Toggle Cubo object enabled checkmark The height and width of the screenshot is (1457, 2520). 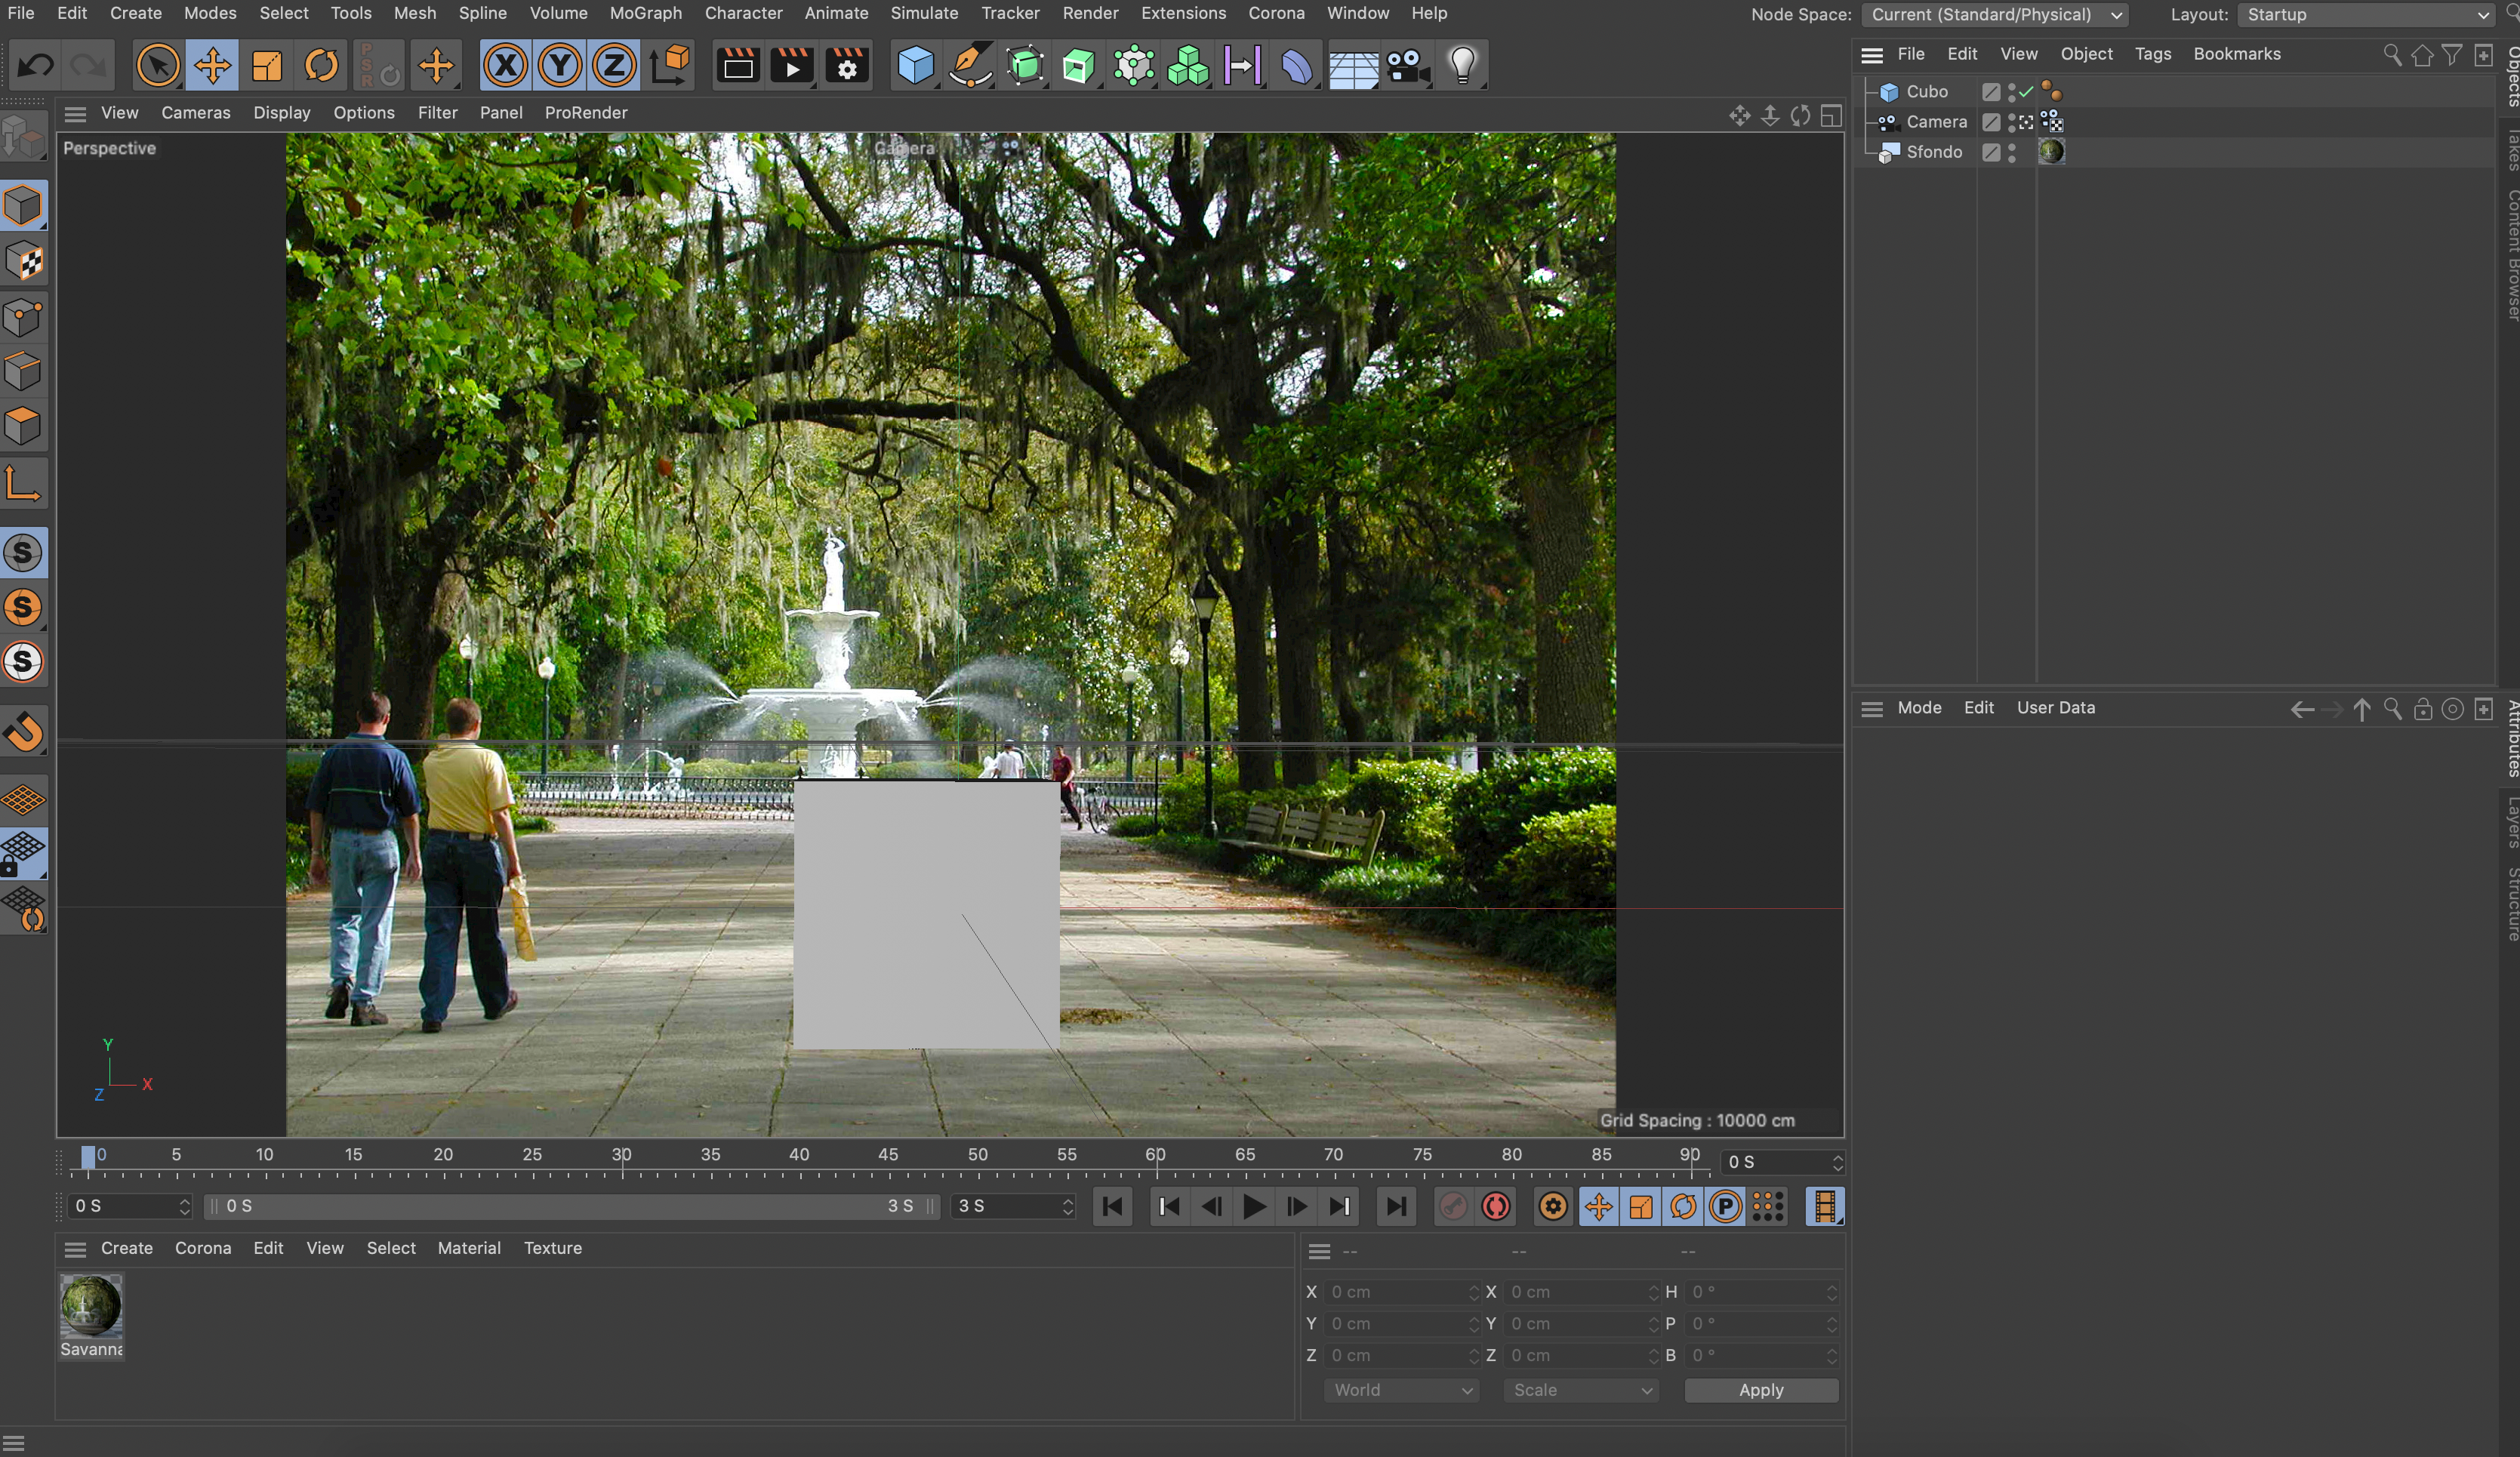tap(2026, 91)
